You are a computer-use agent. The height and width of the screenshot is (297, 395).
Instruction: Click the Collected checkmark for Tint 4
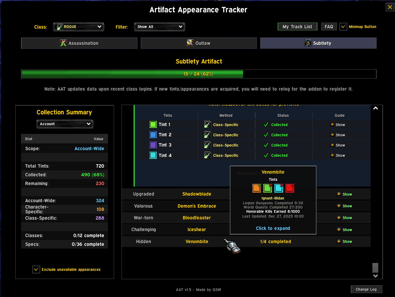point(266,155)
